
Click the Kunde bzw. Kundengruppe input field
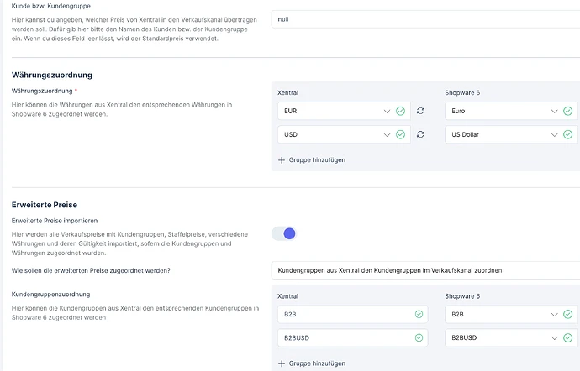click(x=425, y=19)
